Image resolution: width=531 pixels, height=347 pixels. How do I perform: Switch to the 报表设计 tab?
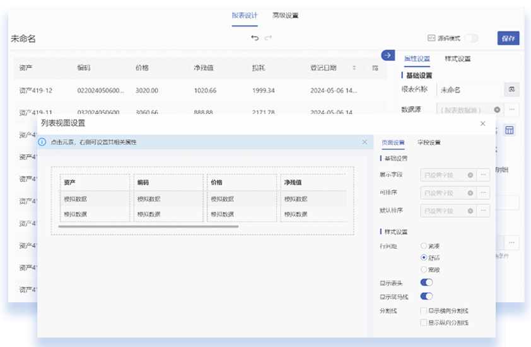tap(245, 15)
